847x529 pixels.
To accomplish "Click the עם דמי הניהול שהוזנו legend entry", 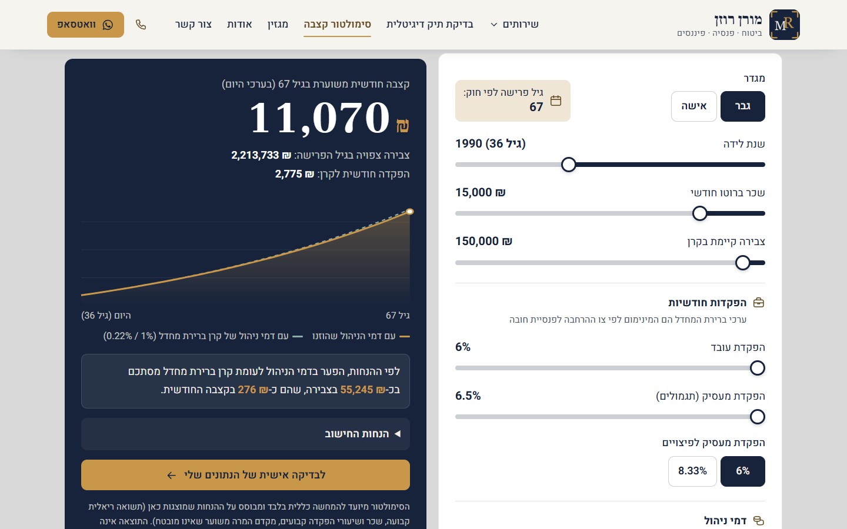I will tap(361, 336).
